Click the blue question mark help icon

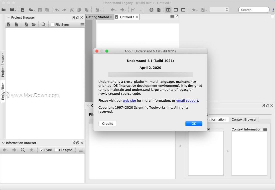click(273, 10)
